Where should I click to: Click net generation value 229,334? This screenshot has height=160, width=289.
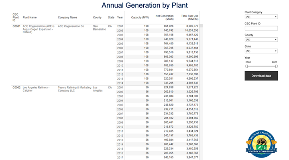click(x=169, y=149)
